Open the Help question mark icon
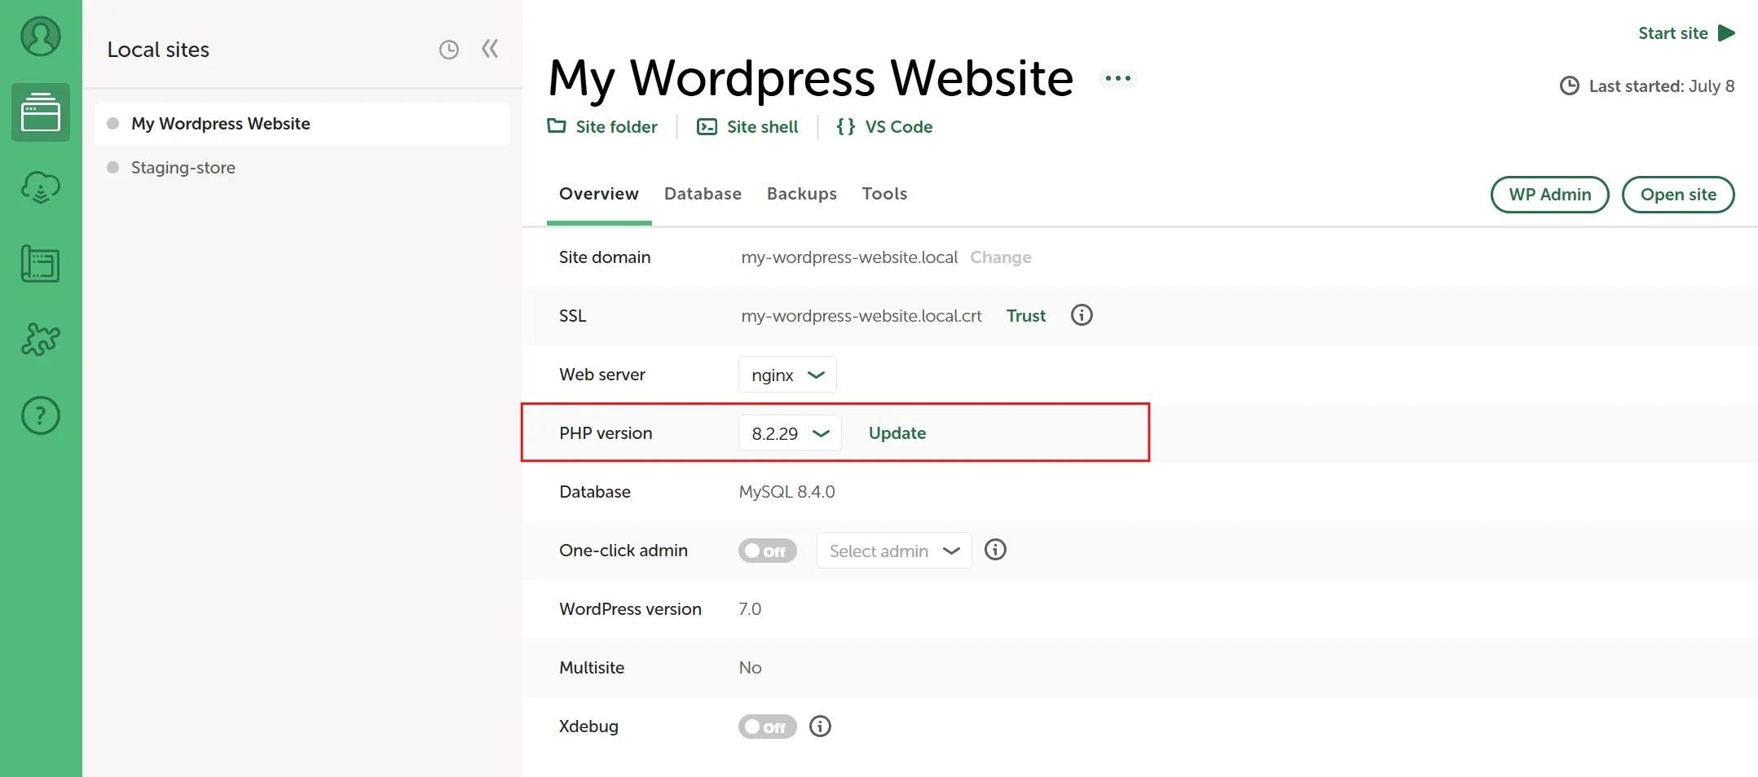The width and height of the screenshot is (1758, 777). [x=41, y=415]
